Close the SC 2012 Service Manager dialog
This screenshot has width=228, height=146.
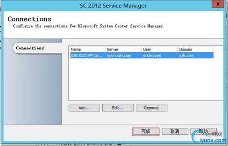click(x=218, y=4)
